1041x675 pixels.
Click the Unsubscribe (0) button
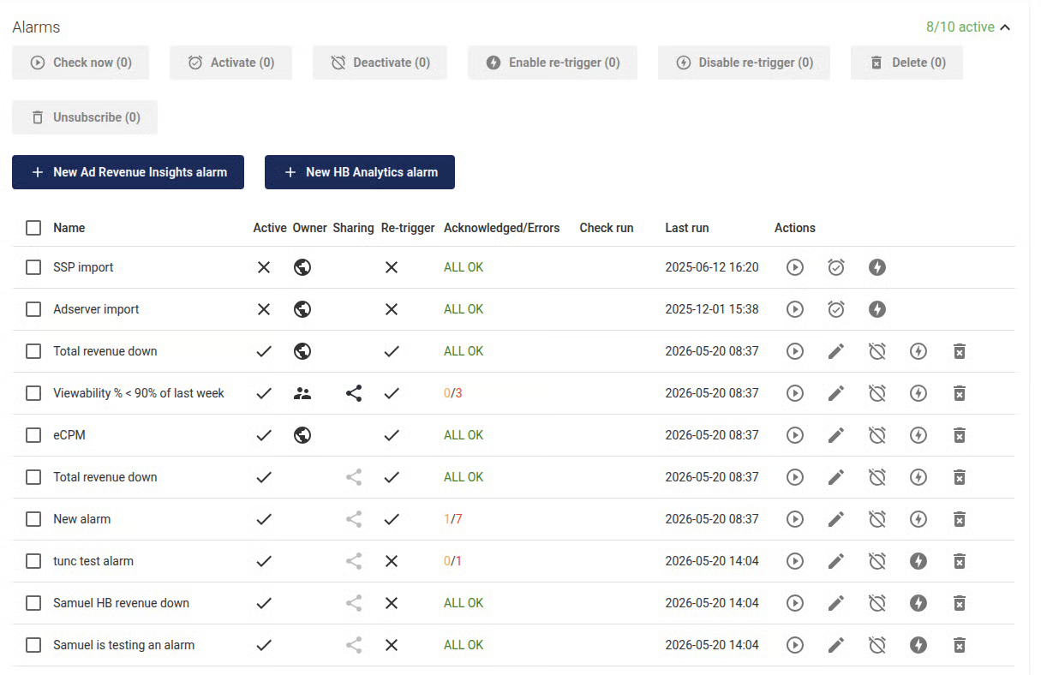[85, 117]
